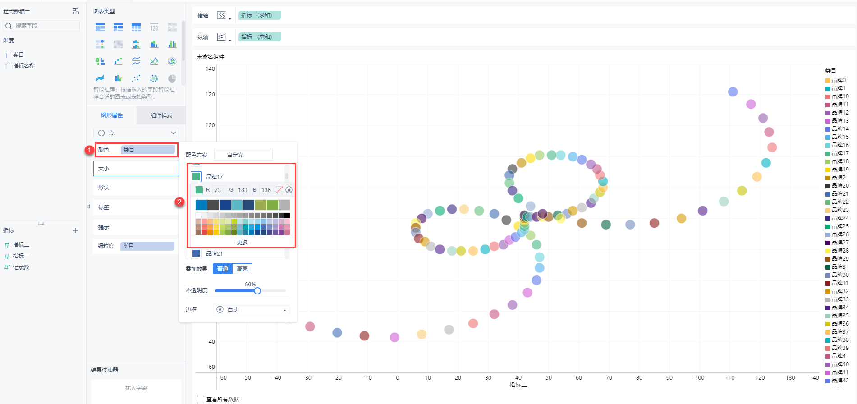Pick the olive green preset color swatch
Viewport: 857px width, 404px height.
click(261, 205)
